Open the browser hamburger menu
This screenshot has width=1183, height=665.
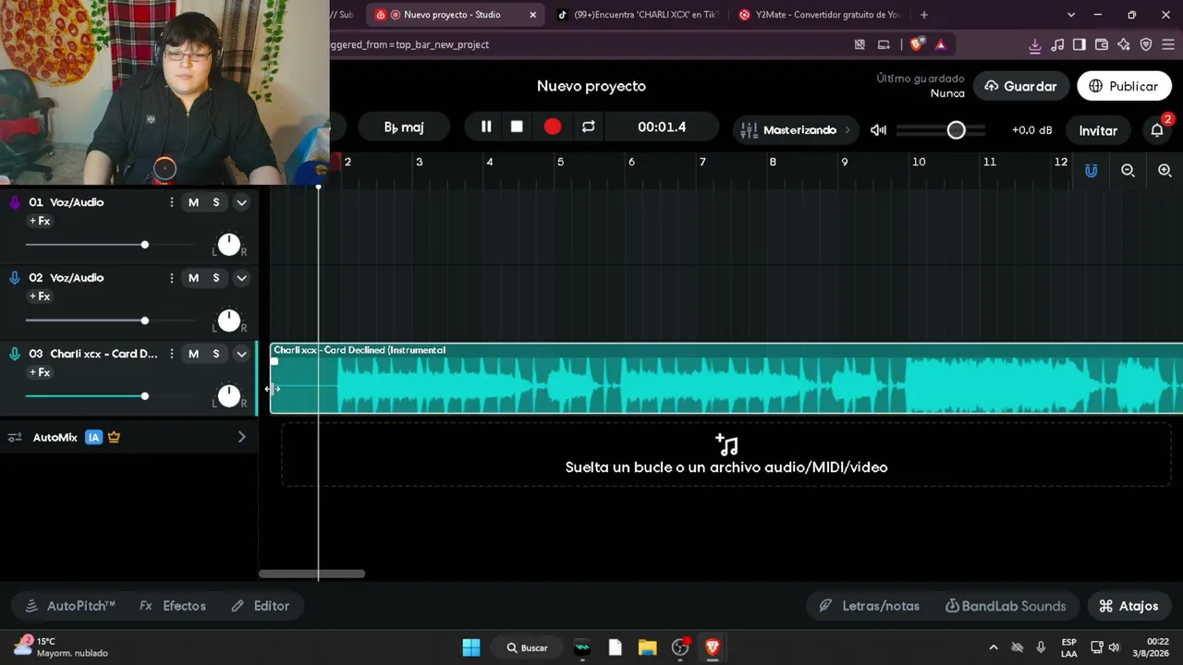click(1168, 44)
